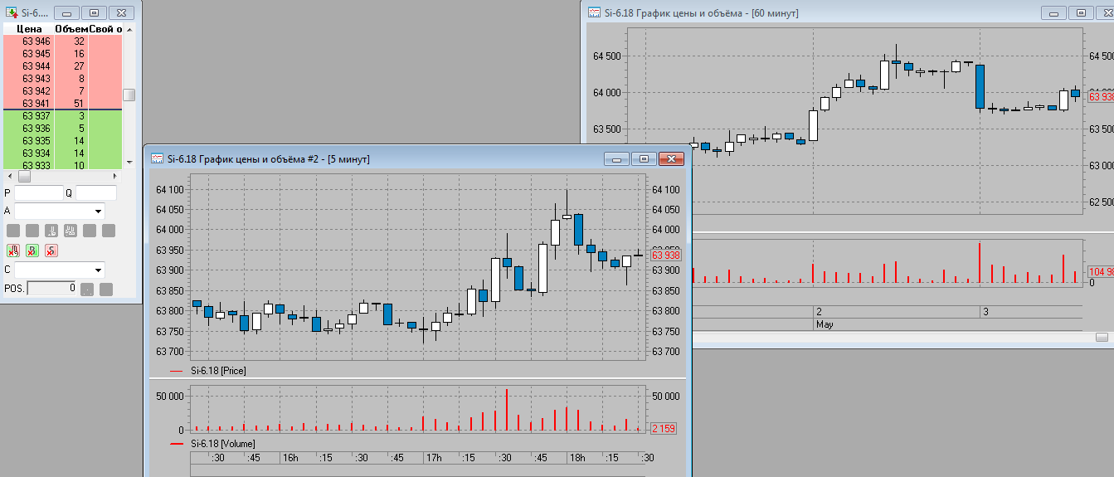Click the 16h time axis label
Viewport: 1114px width, 477px height.
[x=290, y=458]
